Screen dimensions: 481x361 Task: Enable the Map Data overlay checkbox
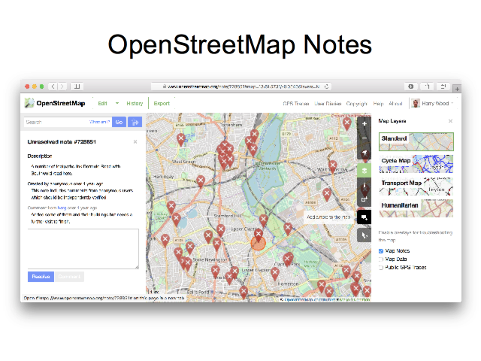click(381, 259)
